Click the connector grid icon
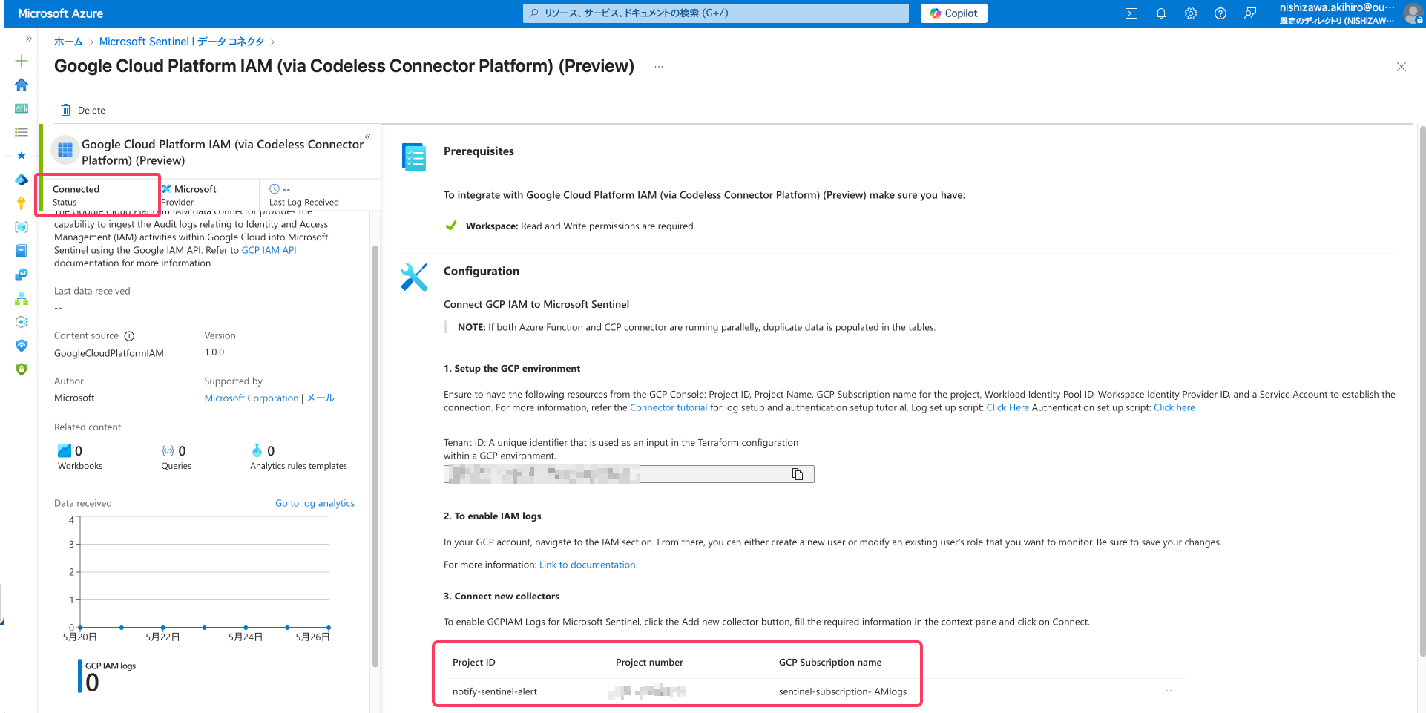Viewport: 1426px width, 713px height. click(x=65, y=150)
